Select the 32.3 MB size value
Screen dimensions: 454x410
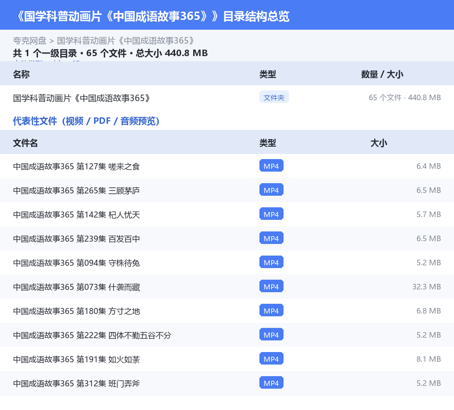(427, 287)
